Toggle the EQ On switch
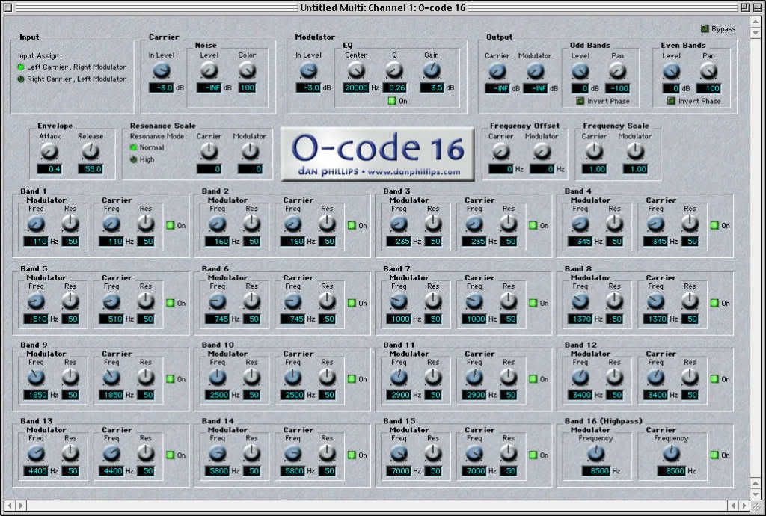Screen dimensions: 766x516 click(x=391, y=101)
